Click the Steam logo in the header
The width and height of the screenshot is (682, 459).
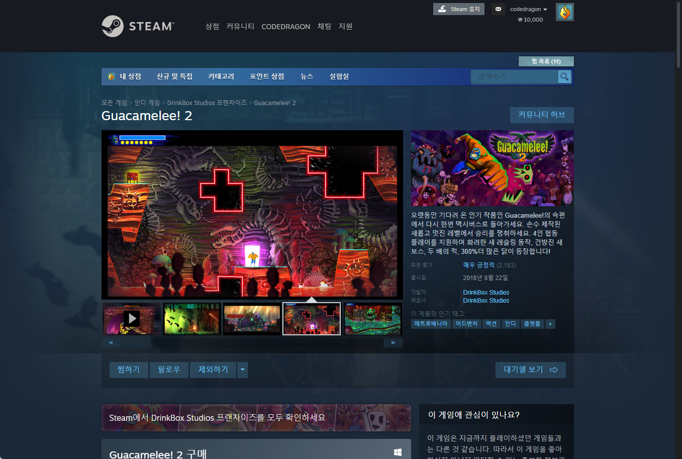coord(138,26)
